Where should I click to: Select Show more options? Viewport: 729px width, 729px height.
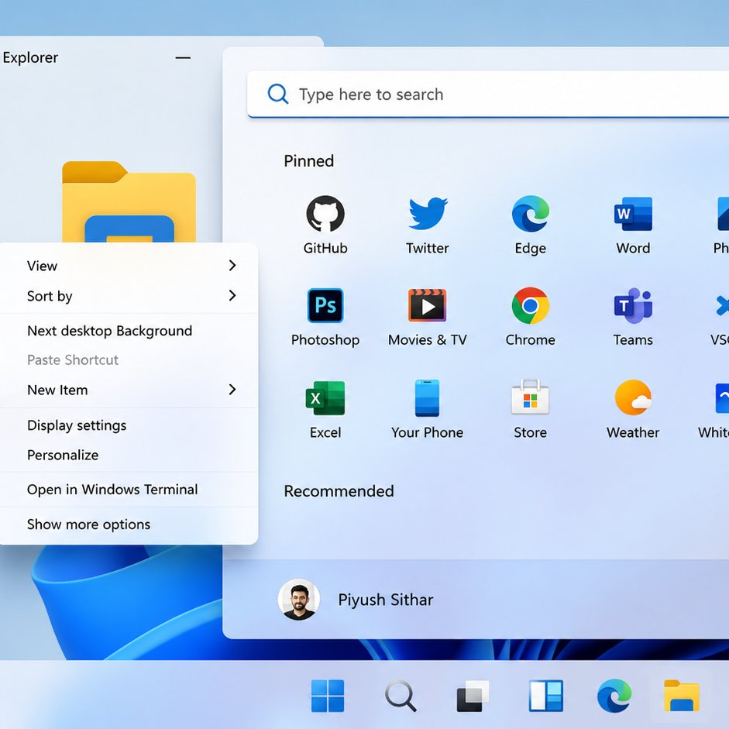(129, 524)
